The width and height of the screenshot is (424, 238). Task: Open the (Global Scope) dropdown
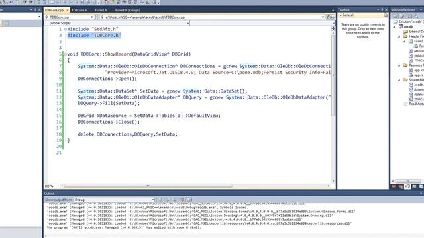click(188, 24)
